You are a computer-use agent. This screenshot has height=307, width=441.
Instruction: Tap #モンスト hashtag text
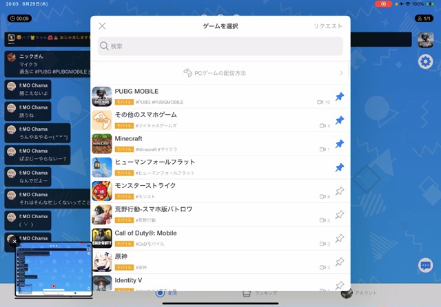pos(145,197)
